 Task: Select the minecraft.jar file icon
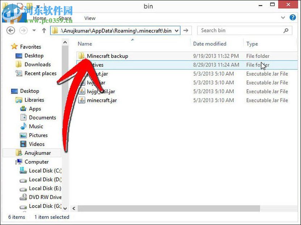(81, 100)
